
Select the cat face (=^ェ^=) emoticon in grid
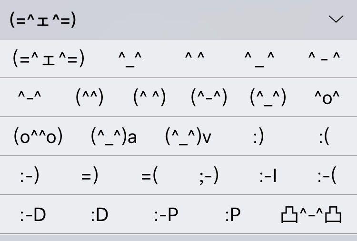[49, 58]
